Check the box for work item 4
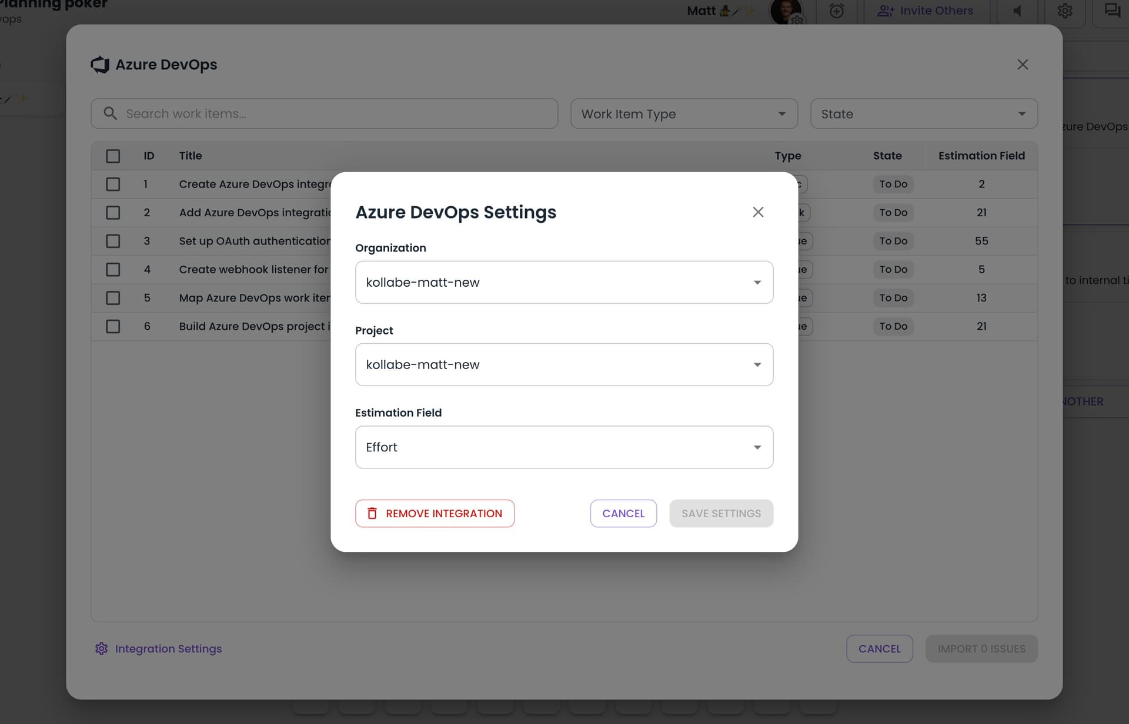The image size is (1129, 724). tap(113, 270)
